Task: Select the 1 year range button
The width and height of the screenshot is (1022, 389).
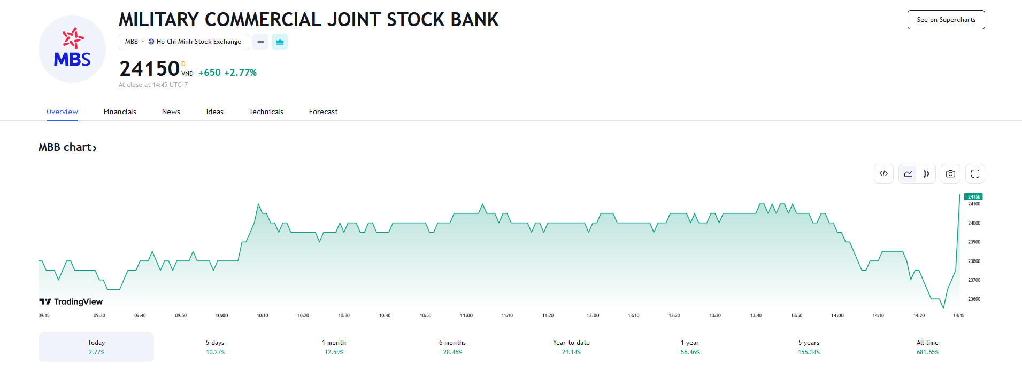Action: pyautogui.click(x=690, y=347)
